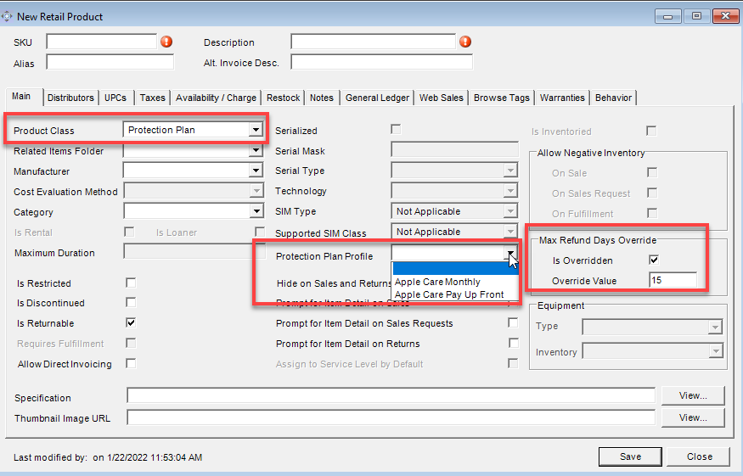This screenshot has width=743, height=476.
Task: Select the blank highlighted profile option
Action: click(455, 269)
